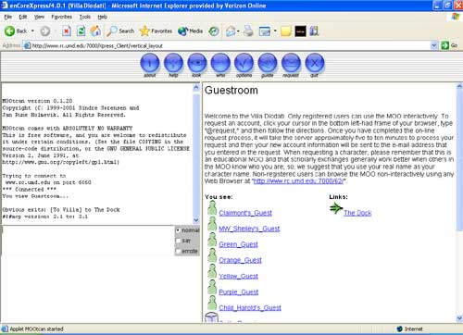Viewport: 463px width, 335px height.
Task: Open the Search toolbar button
Action: pyautogui.click(x=120, y=31)
